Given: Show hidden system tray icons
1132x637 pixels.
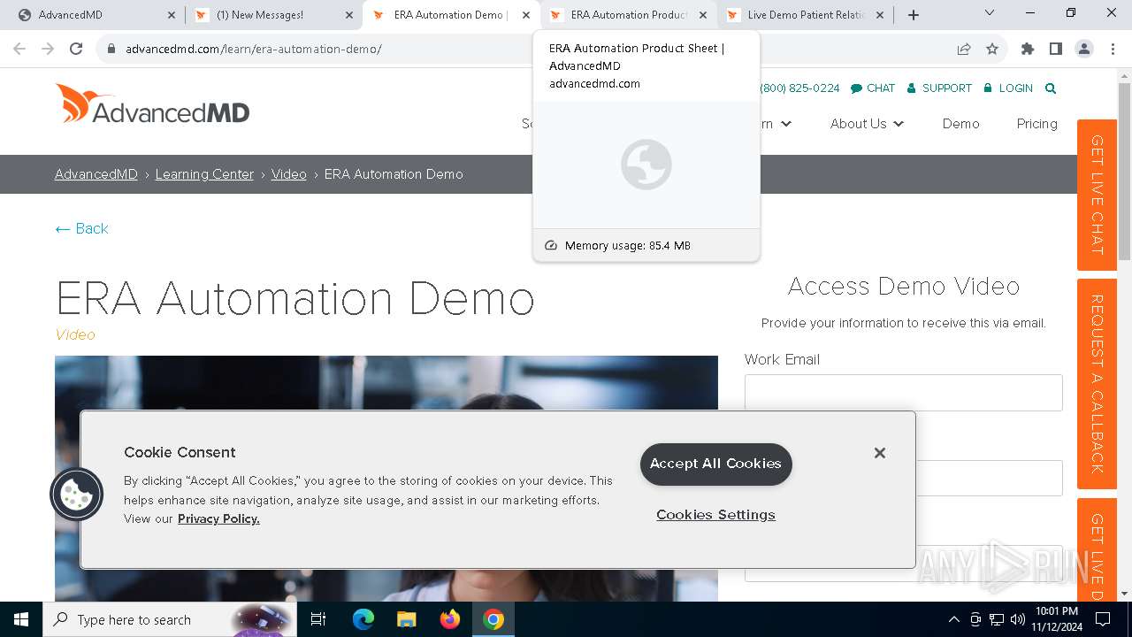Looking at the screenshot, I should pyautogui.click(x=953, y=619).
